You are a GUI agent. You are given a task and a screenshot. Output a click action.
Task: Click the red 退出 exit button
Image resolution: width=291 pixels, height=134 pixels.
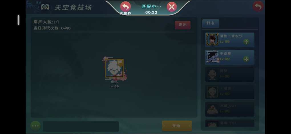pyautogui.click(x=183, y=25)
